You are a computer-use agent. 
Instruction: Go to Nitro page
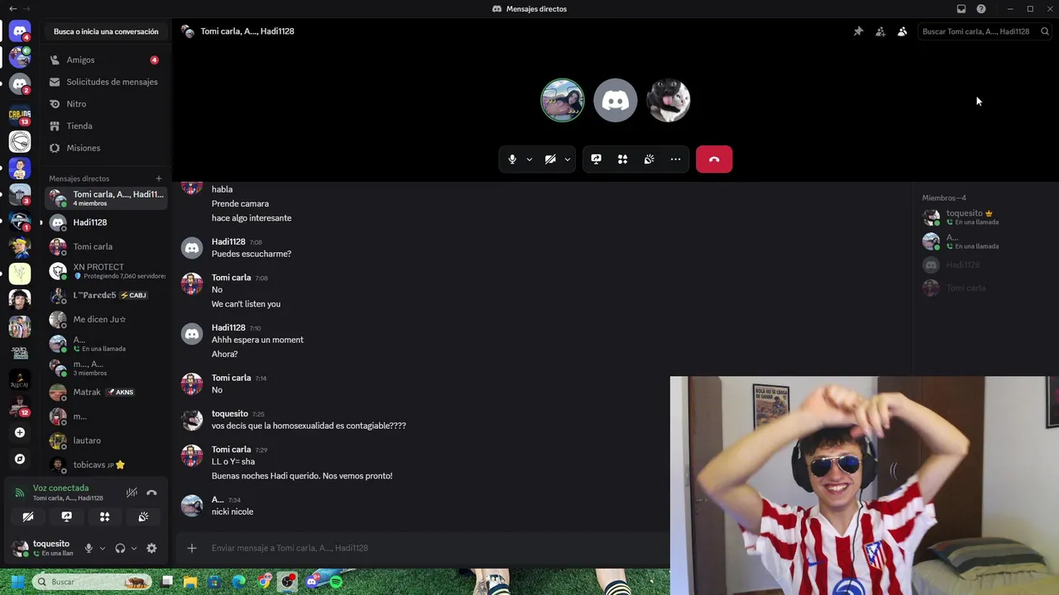pyautogui.click(x=106, y=104)
